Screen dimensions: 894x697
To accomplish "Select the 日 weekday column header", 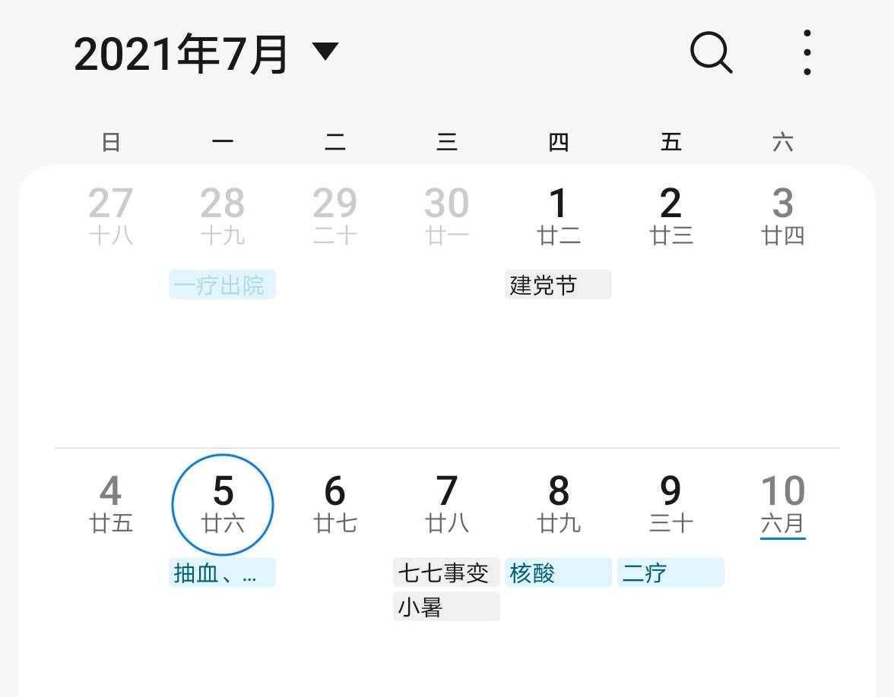I will tap(111, 141).
